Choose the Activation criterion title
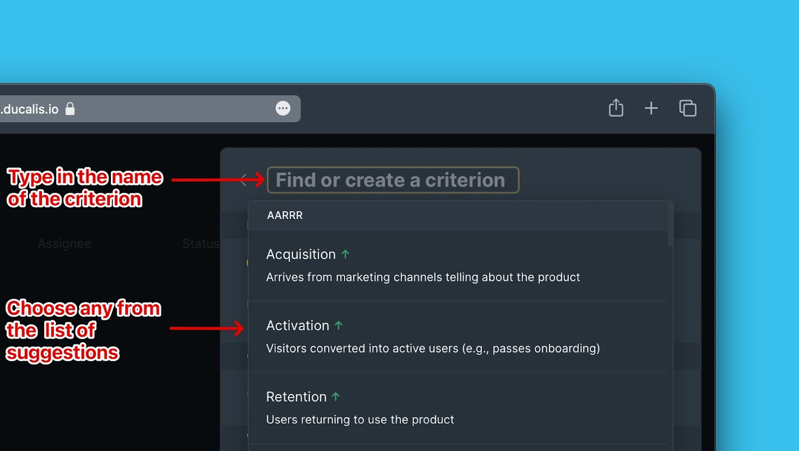Image resolution: width=799 pixels, height=451 pixels. [x=298, y=326]
